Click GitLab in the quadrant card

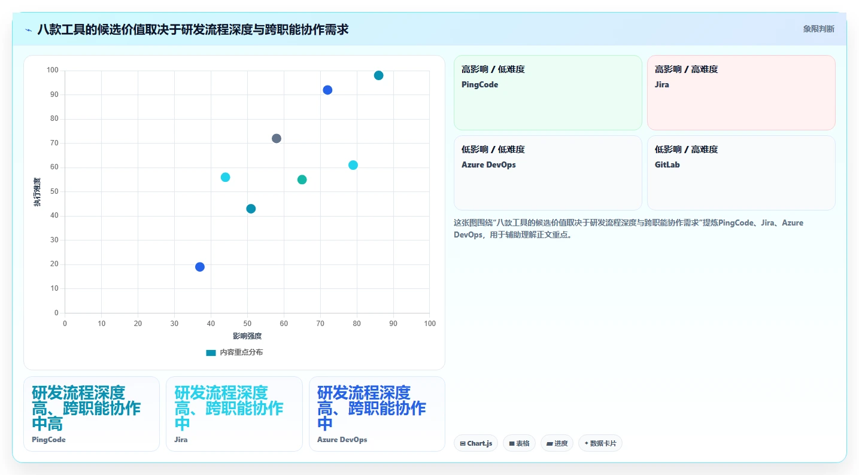pos(667,165)
